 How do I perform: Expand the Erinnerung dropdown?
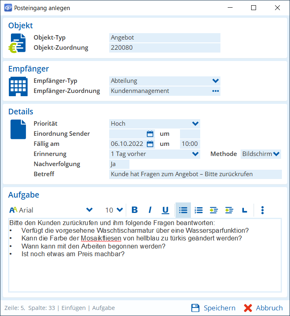pyautogui.click(x=195, y=154)
